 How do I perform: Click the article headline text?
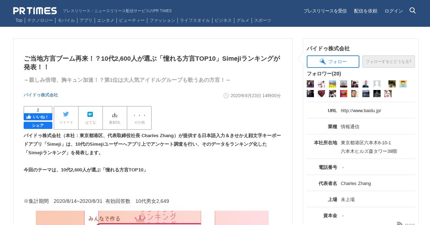[x=152, y=63]
